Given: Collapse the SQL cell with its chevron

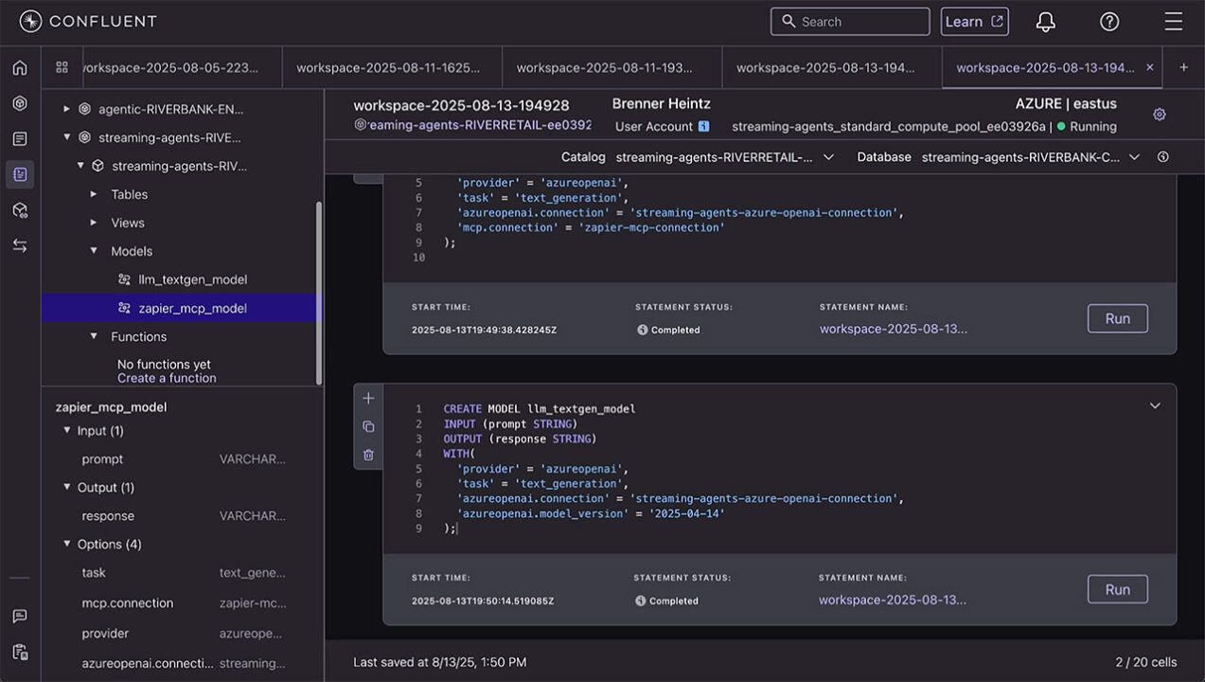Looking at the screenshot, I should click(x=1155, y=405).
